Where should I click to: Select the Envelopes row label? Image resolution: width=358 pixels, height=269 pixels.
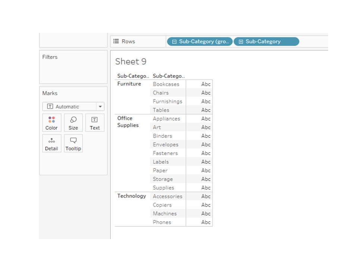point(166,145)
